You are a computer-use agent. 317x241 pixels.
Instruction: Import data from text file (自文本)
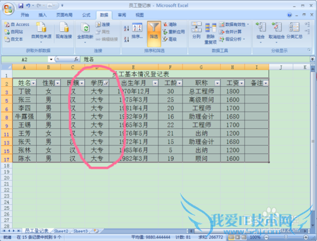click(x=14, y=39)
